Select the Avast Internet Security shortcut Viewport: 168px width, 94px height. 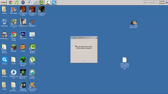(x=32, y=86)
